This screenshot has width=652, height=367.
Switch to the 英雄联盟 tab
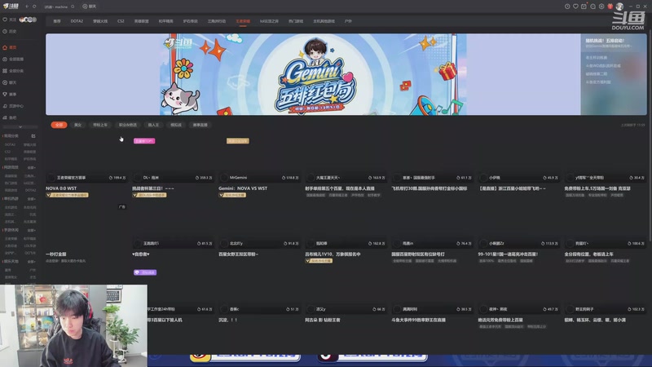coord(141,21)
